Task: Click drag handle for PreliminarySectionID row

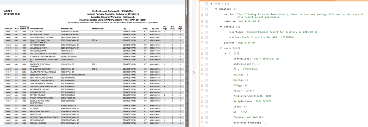Action: tap(202, 96)
